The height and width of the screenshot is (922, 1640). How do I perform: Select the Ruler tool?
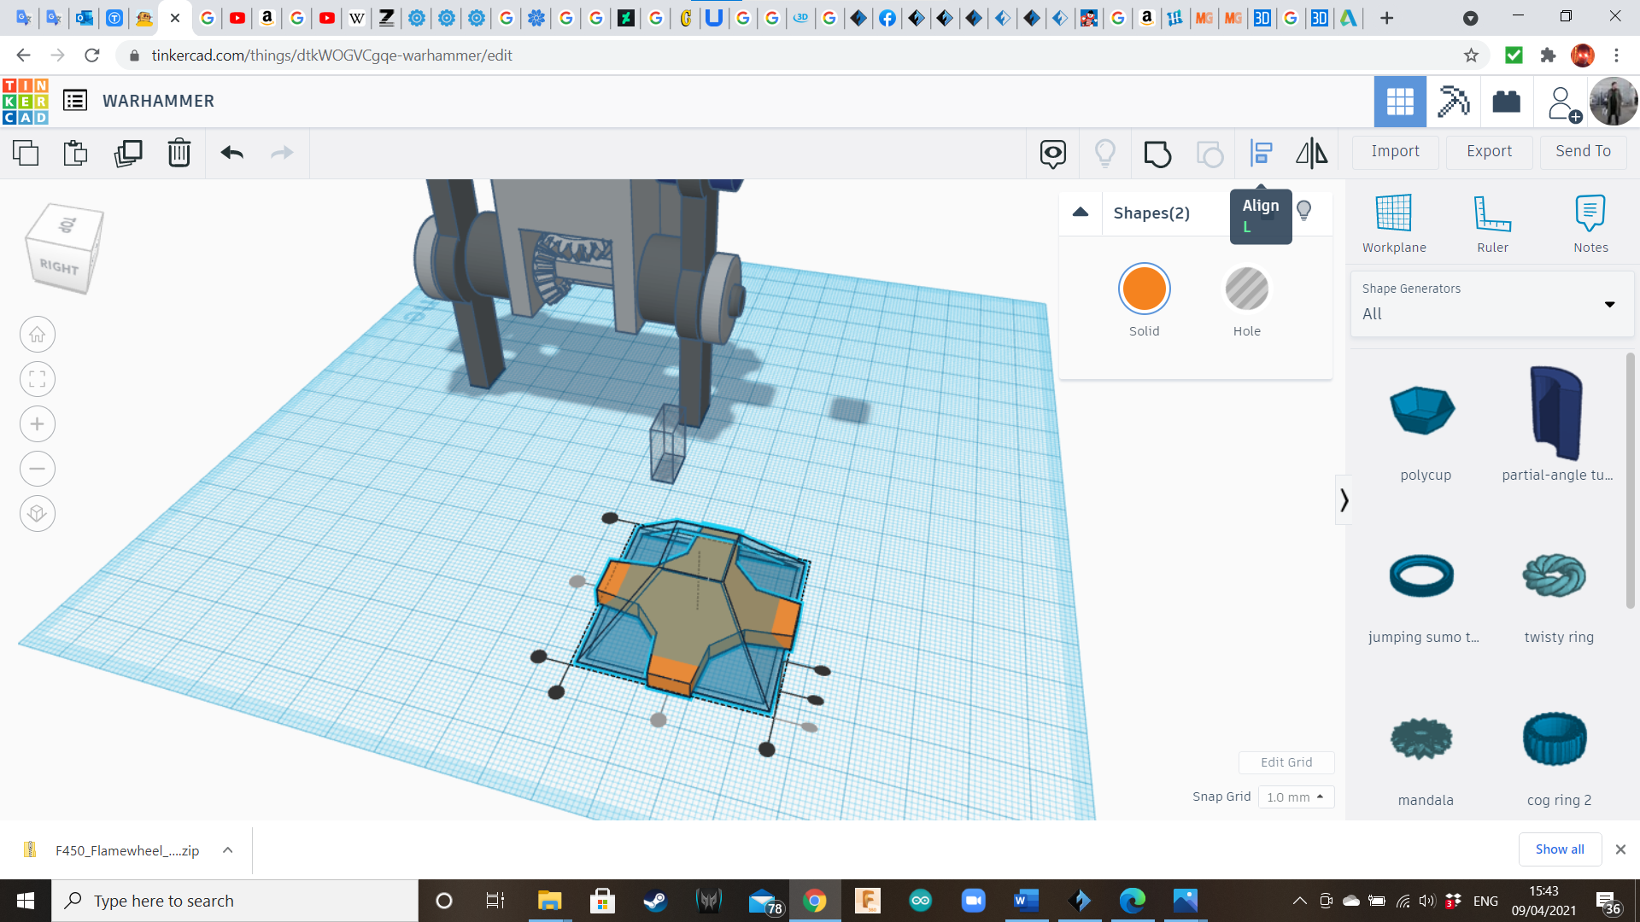(x=1493, y=224)
